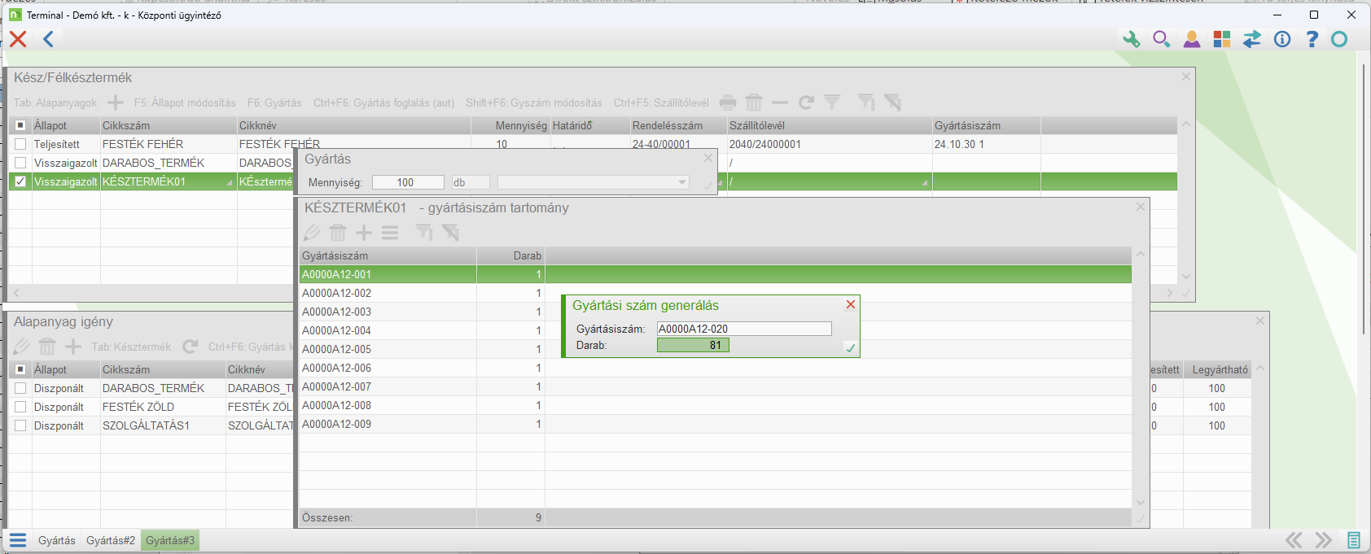This screenshot has height=554, width=1371.
Task: Check the Visszaigazolt DARABOS_TERMÉK row checkbox
Action: (20, 163)
